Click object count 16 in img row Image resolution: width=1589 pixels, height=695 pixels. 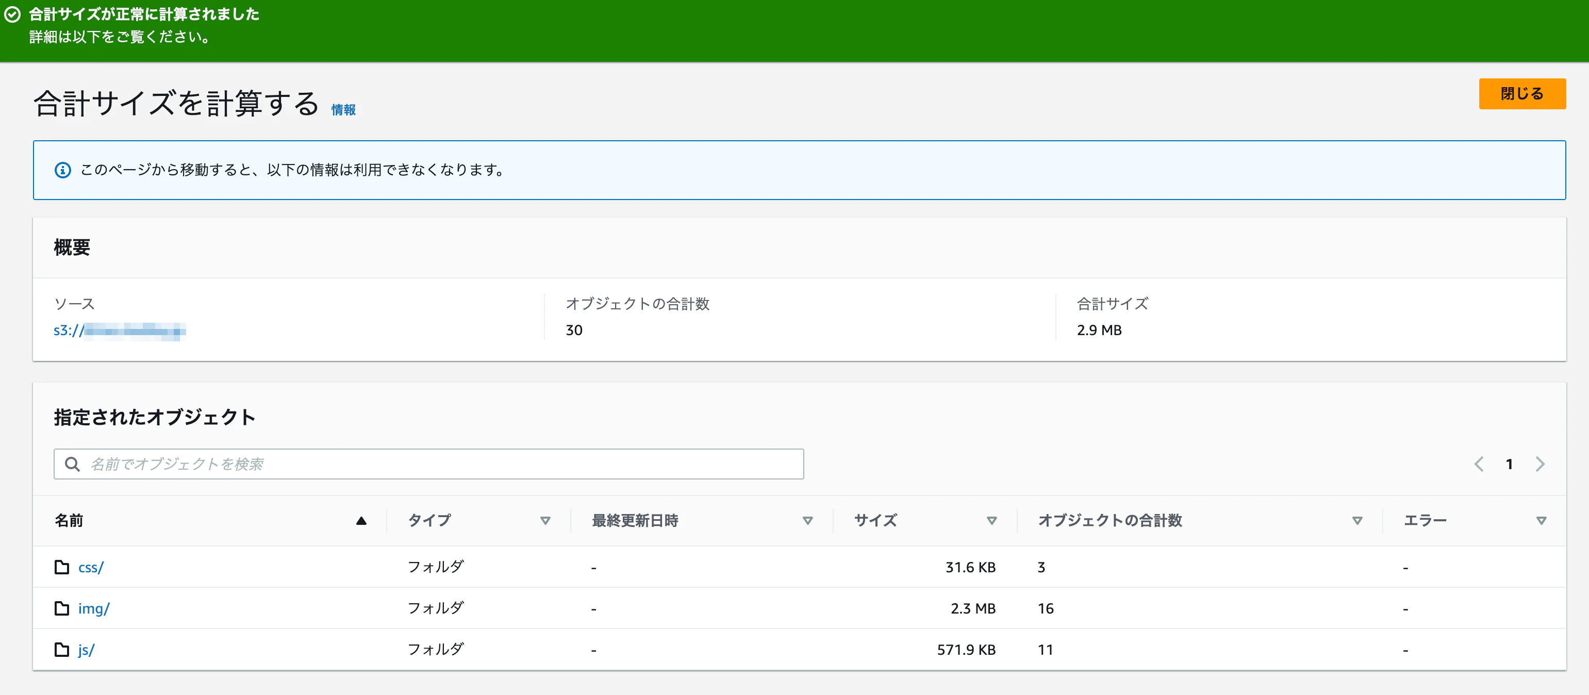[1046, 609]
